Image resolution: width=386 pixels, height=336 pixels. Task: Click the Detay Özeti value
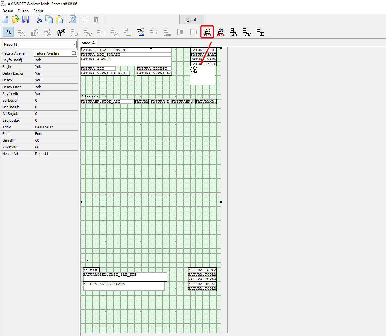(x=55, y=87)
